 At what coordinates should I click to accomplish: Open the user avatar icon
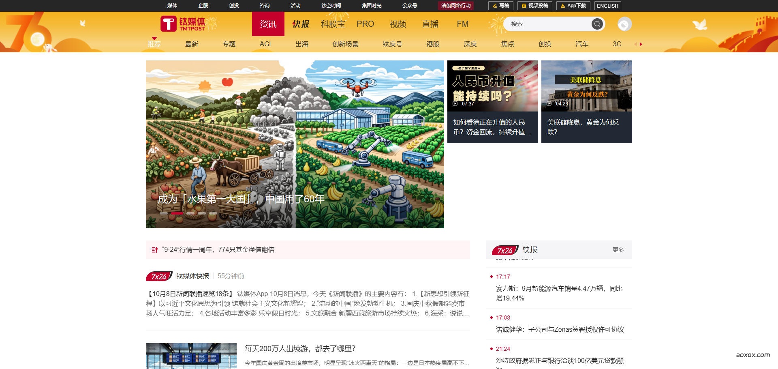tap(624, 24)
